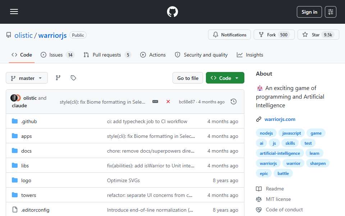Screen dimensions: 345x216
Task: Select the skills topic tag
Action: click(290, 143)
